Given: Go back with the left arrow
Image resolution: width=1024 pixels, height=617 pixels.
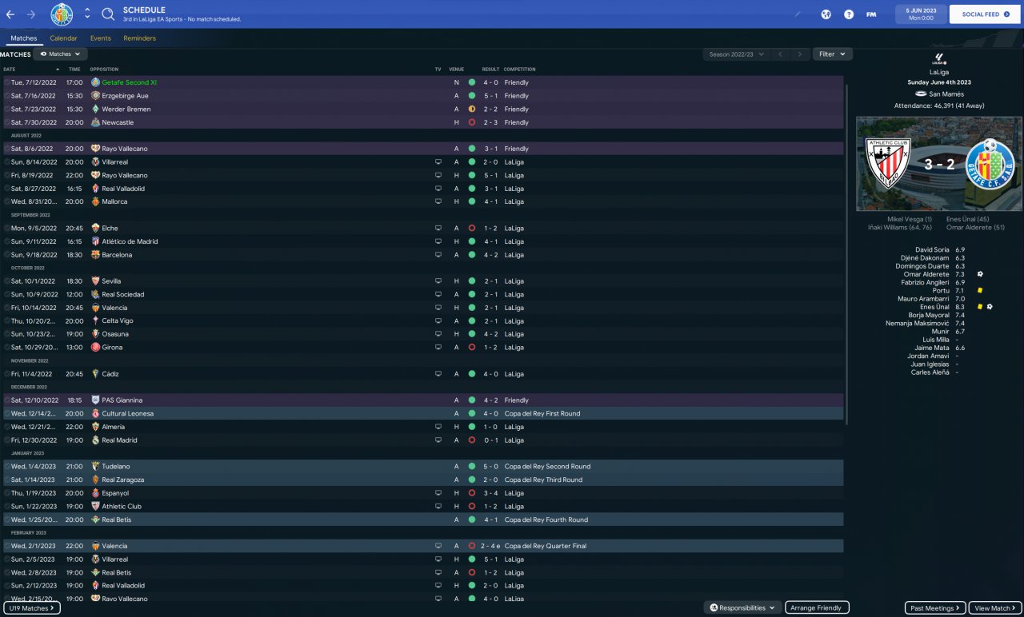Looking at the screenshot, I should (10, 14).
